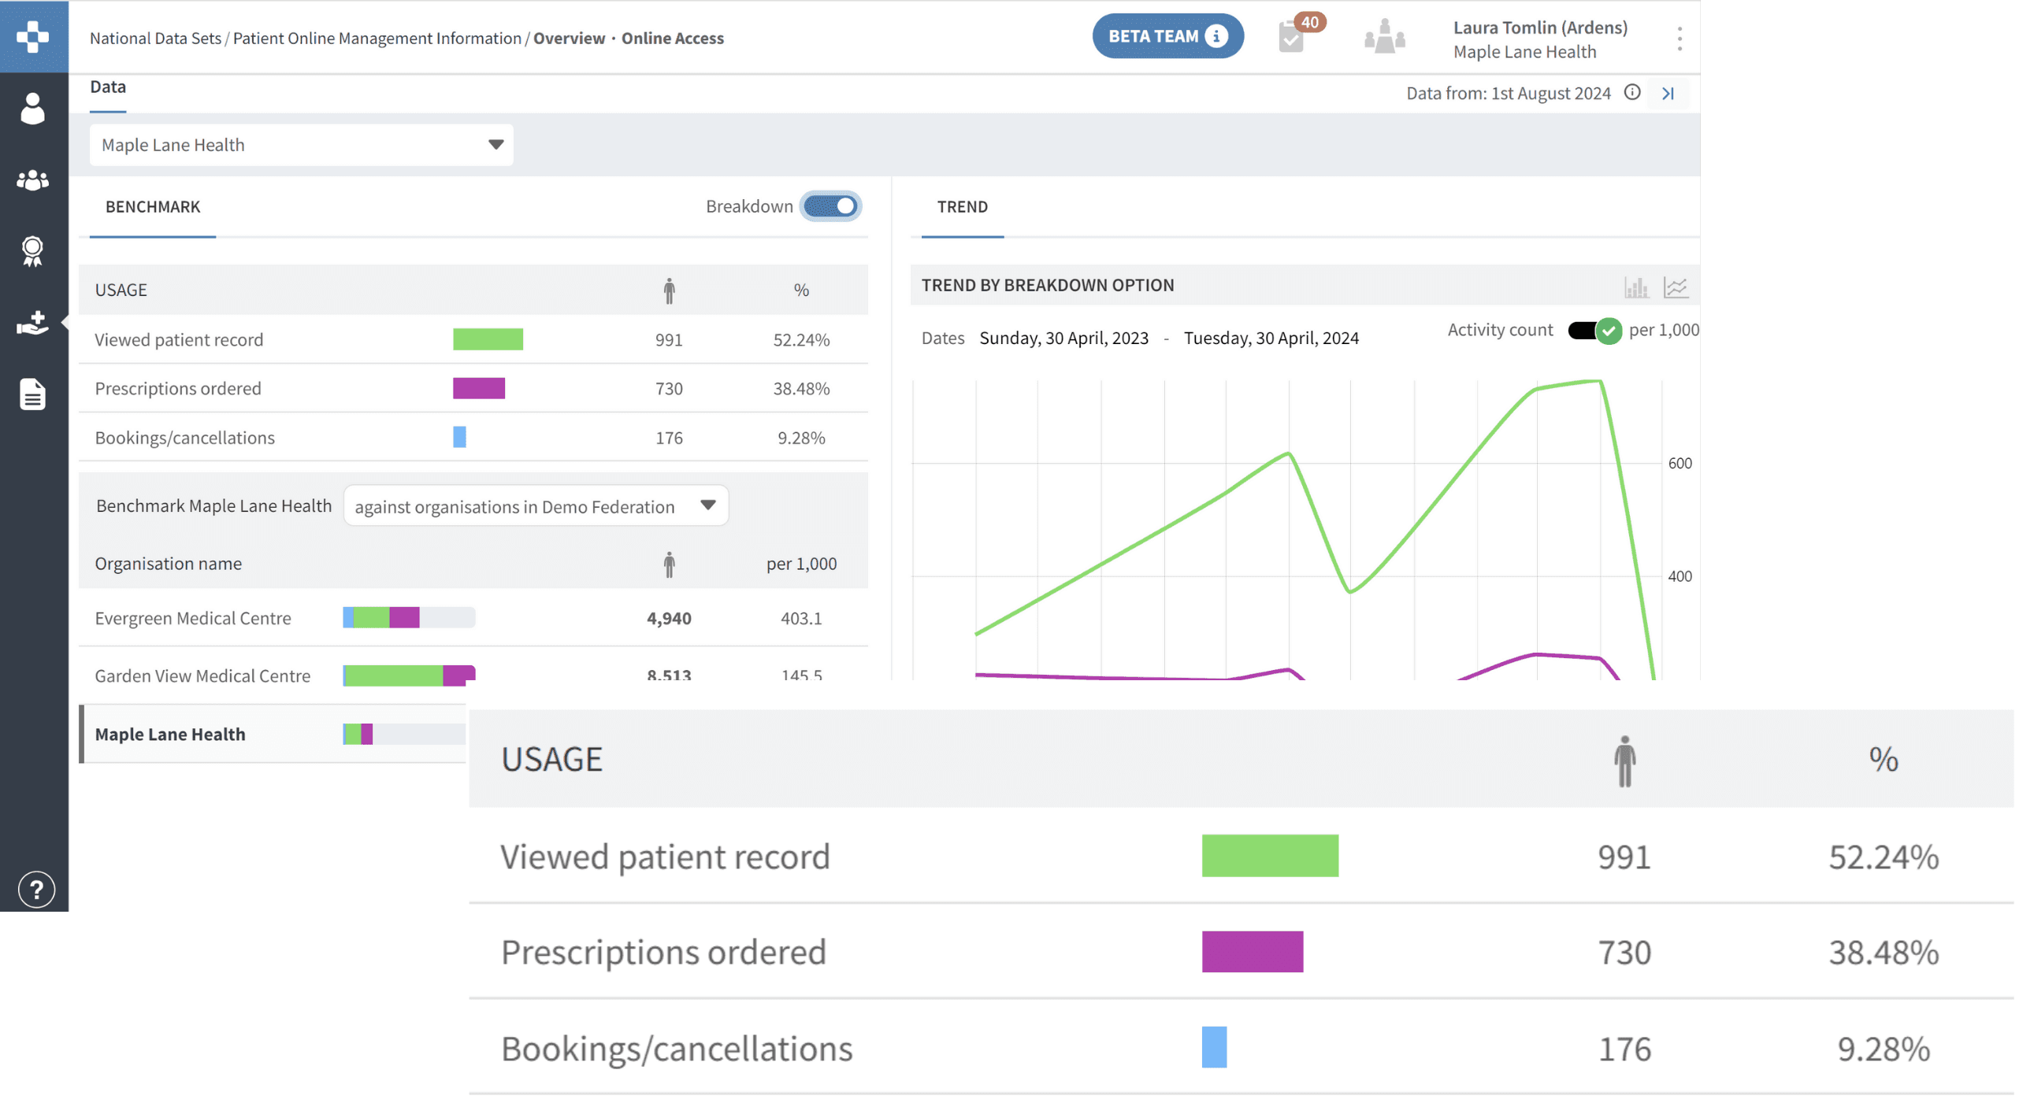Click the help question mark icon
Screen dimensions: 2034x1103
[x=36, y=889]
